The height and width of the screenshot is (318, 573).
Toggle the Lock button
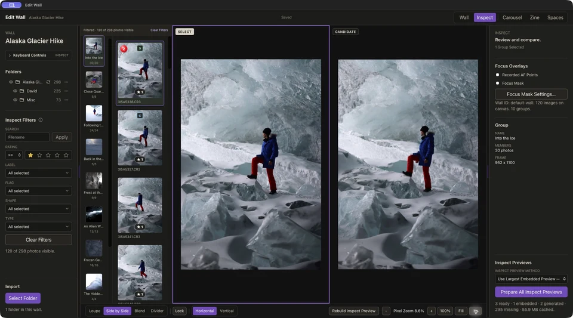click(180, 311)
